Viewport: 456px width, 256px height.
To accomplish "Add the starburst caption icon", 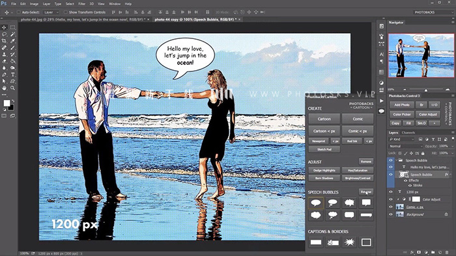I will [349, 242].
